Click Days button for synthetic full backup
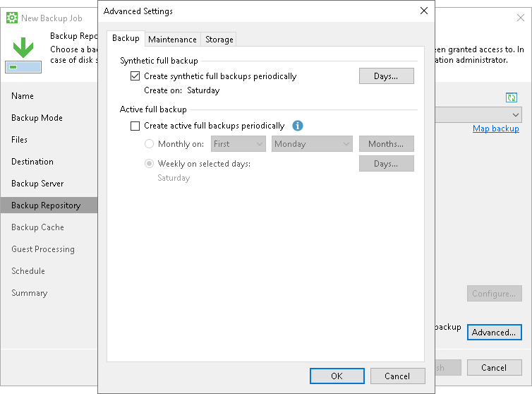This screenshot has width=532, height=394. click(x=386, y=76)
